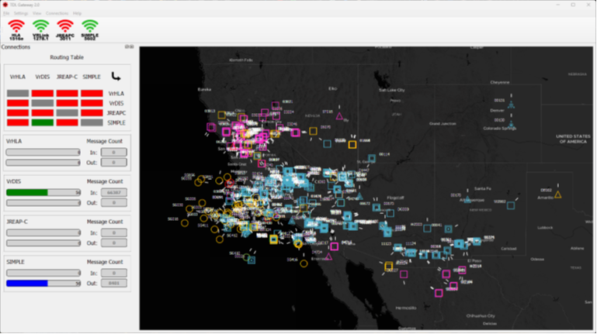The image size is (597, 334).
Task: Click the magenta triangle marker near Ely
Action: [x=339, y=116]
